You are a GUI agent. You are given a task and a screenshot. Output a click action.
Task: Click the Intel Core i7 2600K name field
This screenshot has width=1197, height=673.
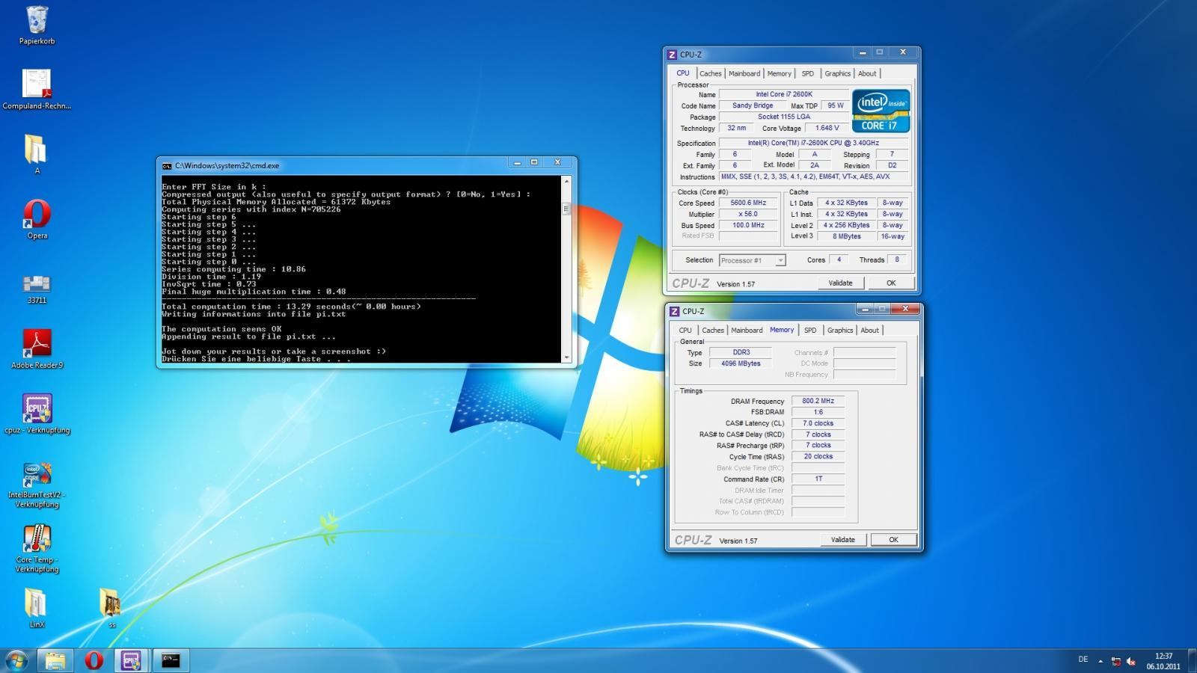coord(783,94)
